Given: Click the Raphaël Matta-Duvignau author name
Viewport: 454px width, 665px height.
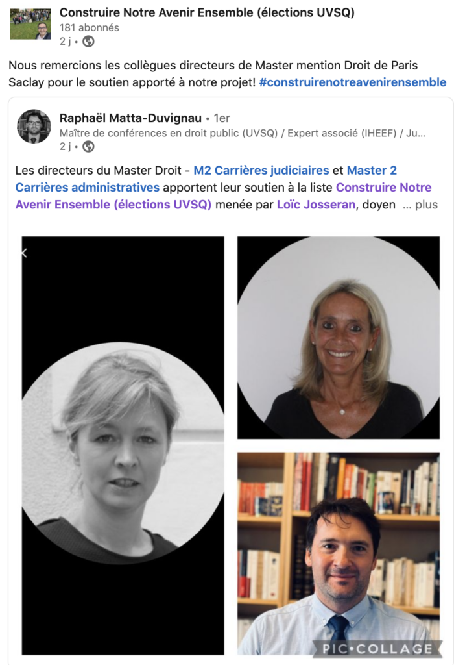Looking at the screenshot, I should (130, 118).
